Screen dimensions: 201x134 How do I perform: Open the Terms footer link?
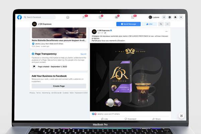39,93
